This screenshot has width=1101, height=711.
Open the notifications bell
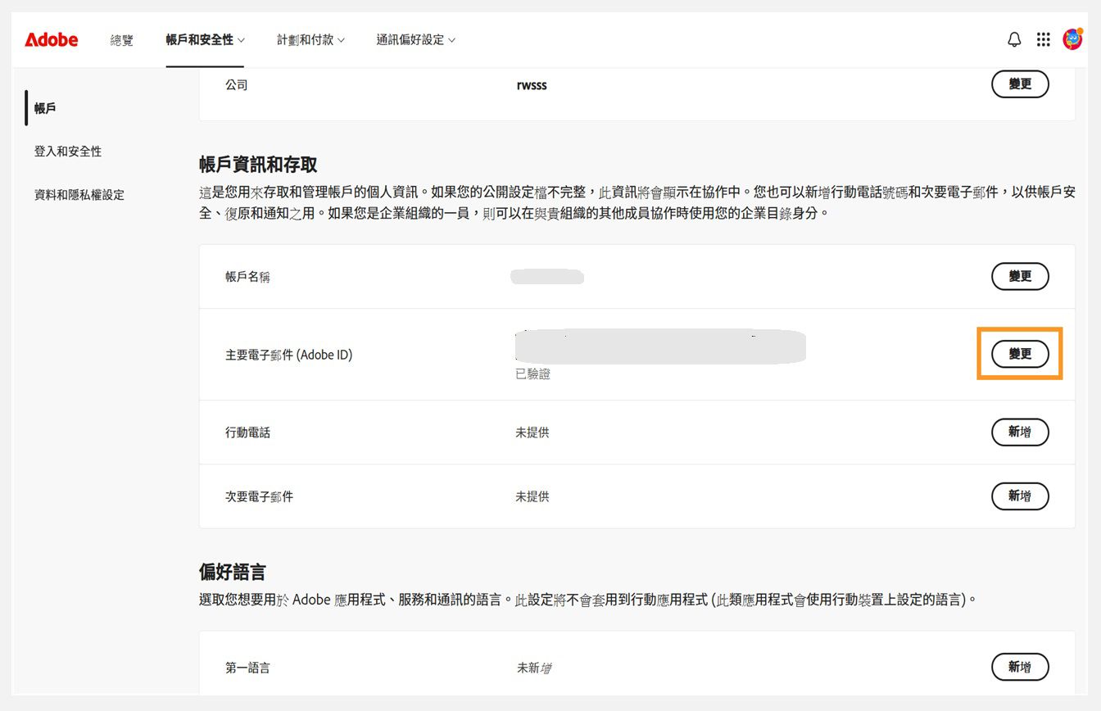point(1013,38)
